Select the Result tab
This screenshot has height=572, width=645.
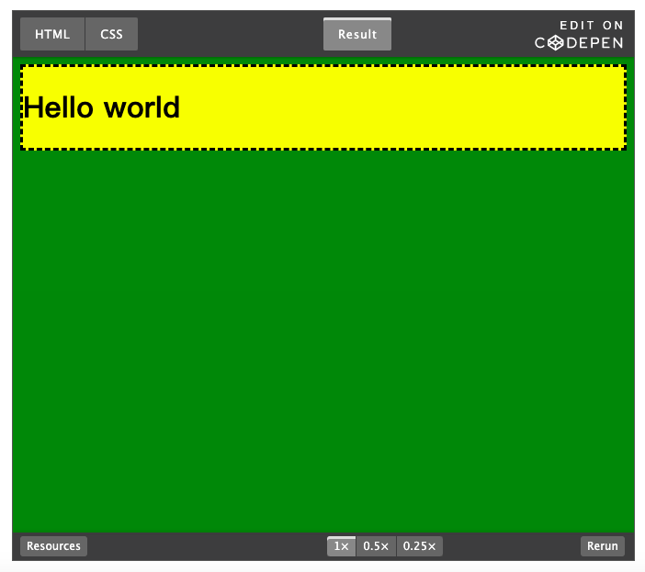pos(357,34)
